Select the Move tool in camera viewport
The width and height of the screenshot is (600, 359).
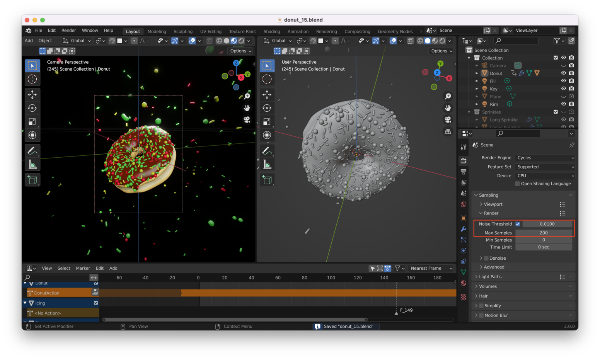(x=32, y=95)
